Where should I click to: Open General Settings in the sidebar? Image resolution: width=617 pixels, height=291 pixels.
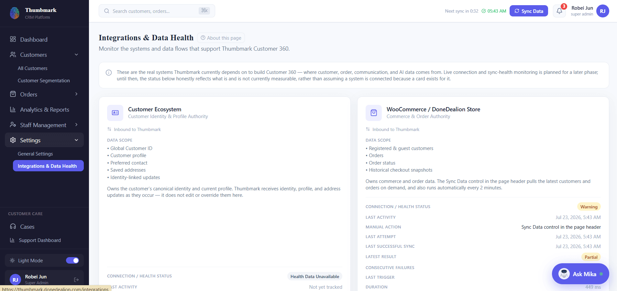(x=35, y=154)
